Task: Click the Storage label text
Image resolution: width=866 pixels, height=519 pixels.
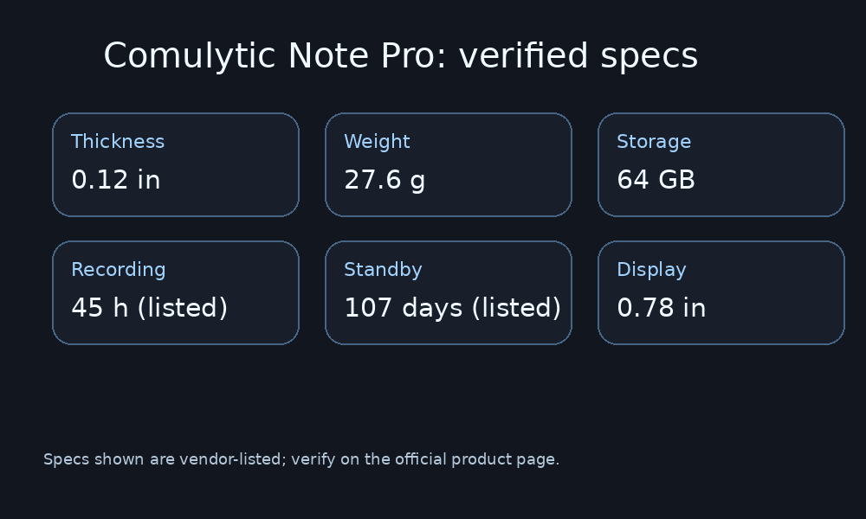Action: click(653, 142)
